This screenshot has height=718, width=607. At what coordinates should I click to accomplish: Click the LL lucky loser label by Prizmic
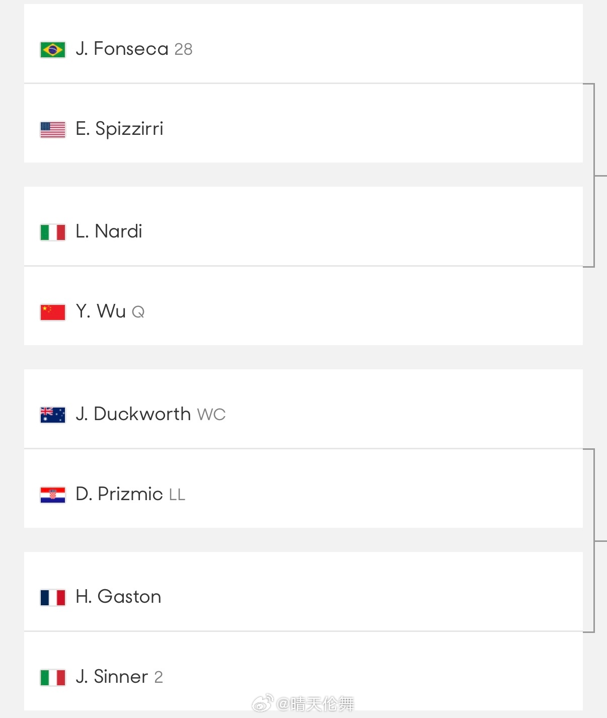point(177,495)
